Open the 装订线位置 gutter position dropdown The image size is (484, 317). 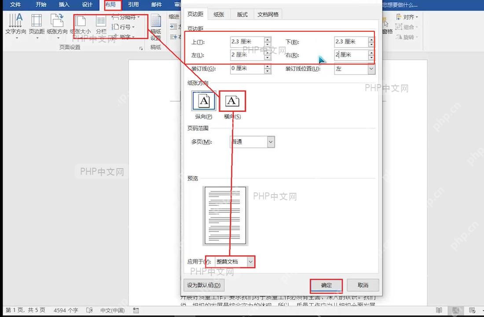(x=371, y=69)
